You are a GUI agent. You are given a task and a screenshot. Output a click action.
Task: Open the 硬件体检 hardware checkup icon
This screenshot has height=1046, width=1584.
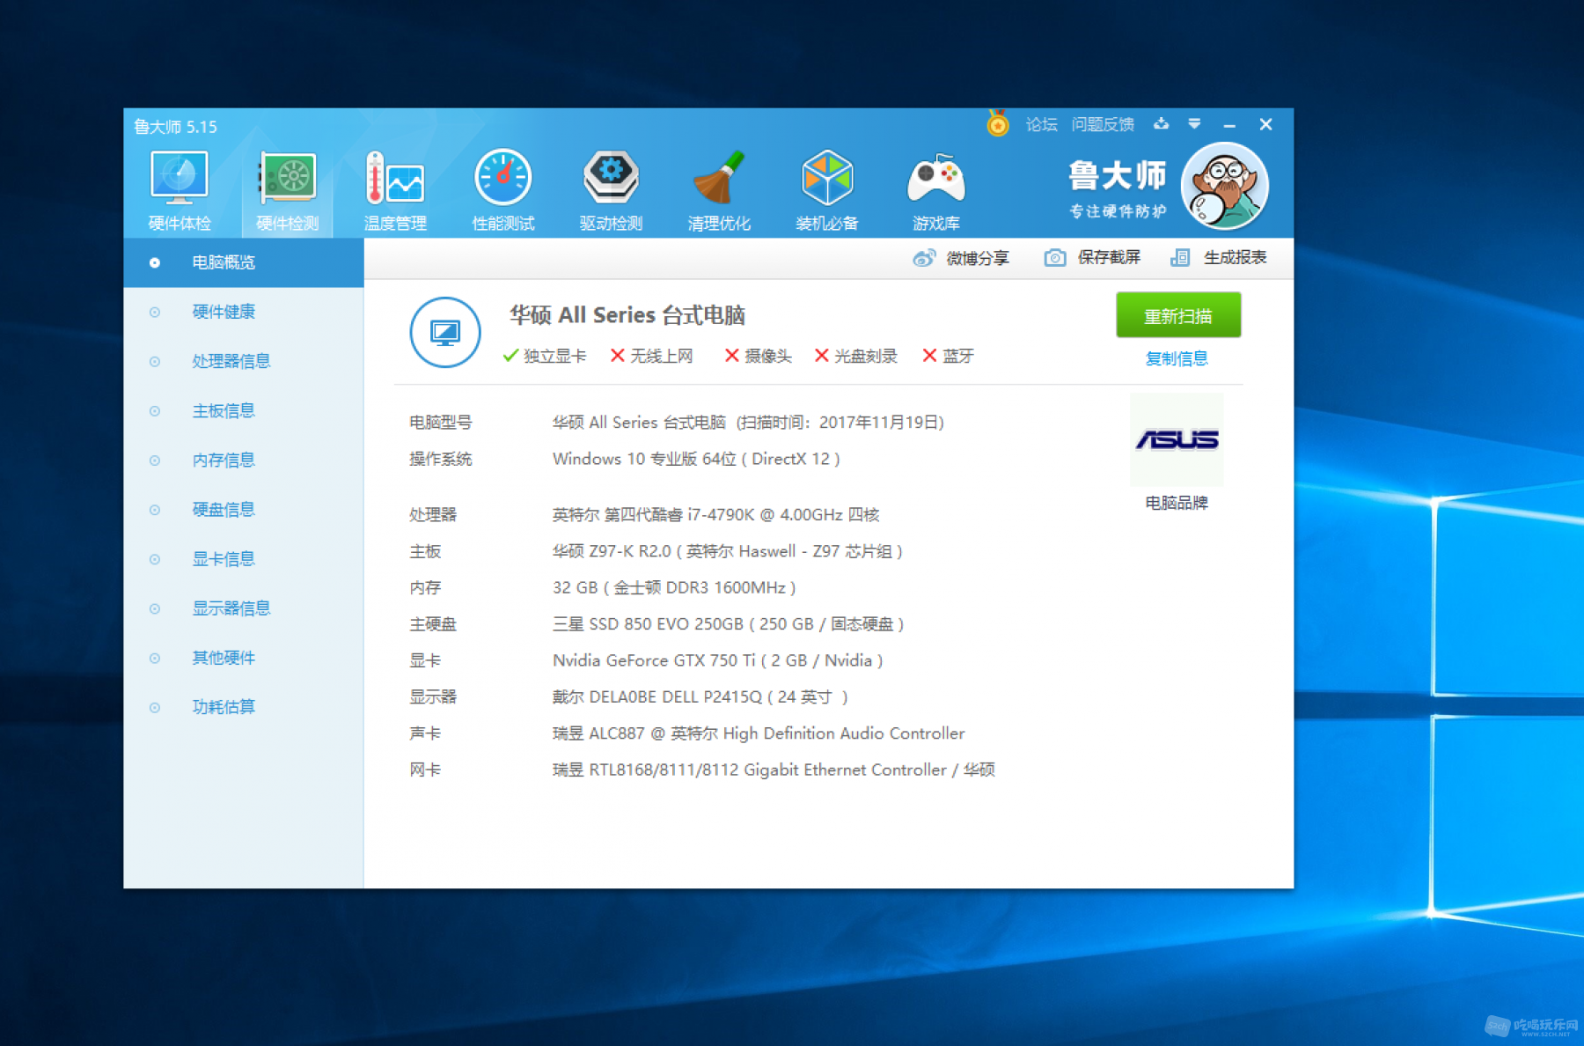point(180,191)
